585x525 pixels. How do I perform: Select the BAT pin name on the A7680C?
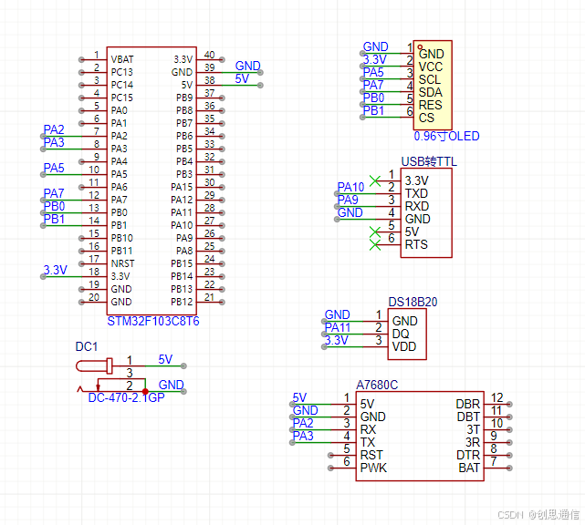click(x=469, y=468)
